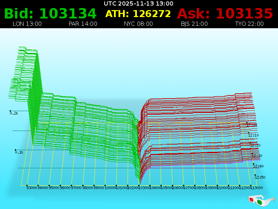This screenshot has width=278, height=209.
Task: Select the 113000 price axis label
Action: point(256,188)
